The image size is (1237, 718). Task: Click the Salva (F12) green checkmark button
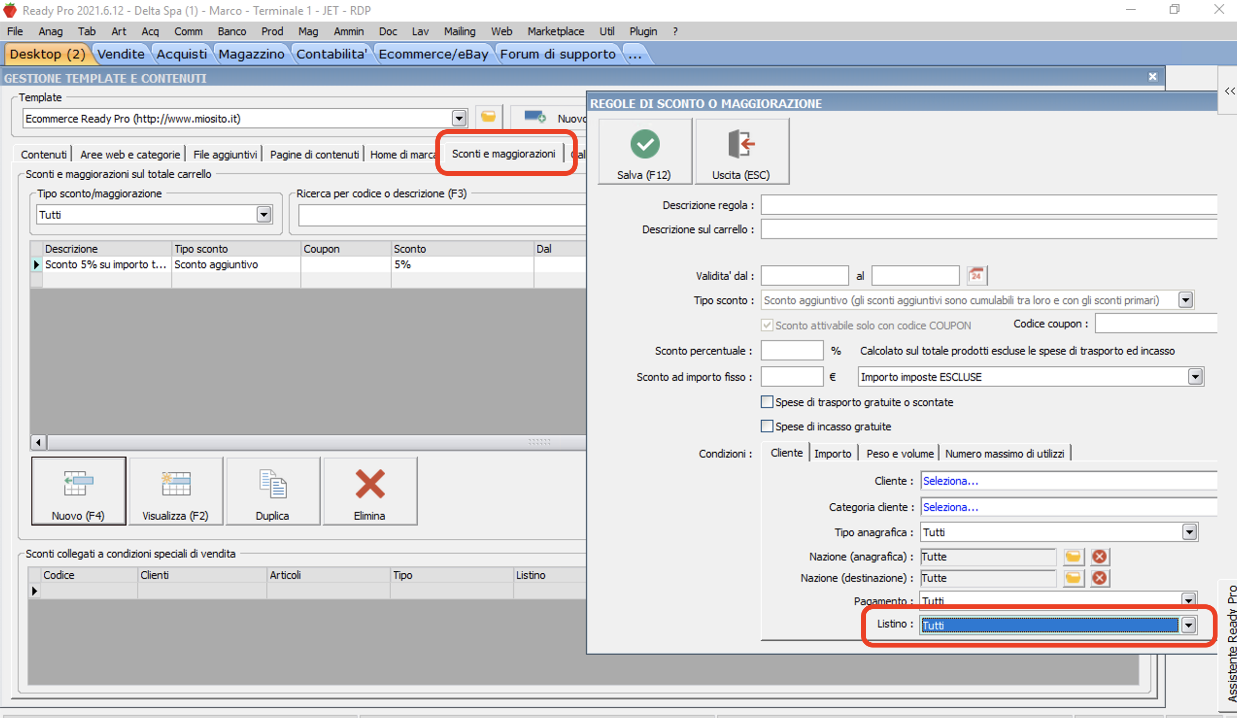coord(645,151)
